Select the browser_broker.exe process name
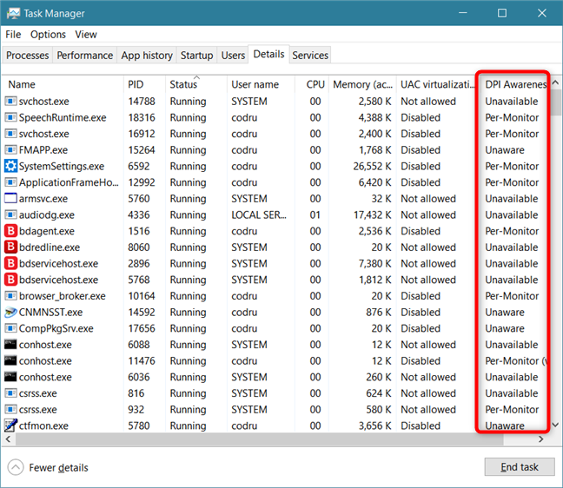 pos(62,296)
